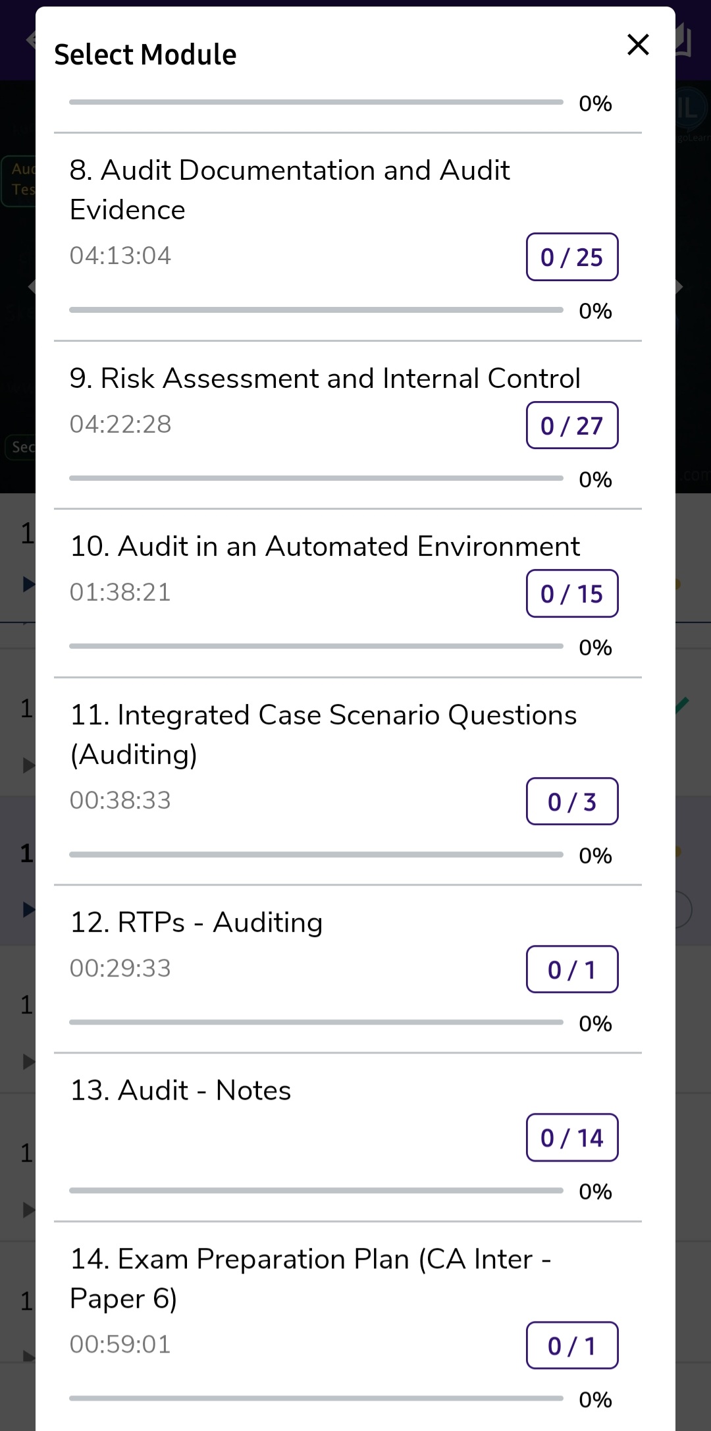
Task: Tap the 0 / 15 lesson count badge
Action: coord(572,593)
